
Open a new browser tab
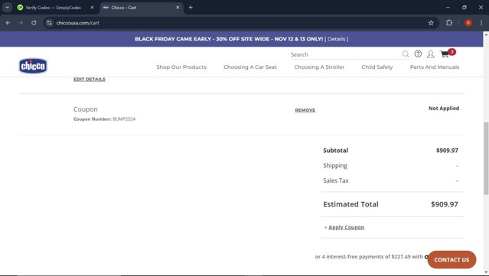click(x=191, y=8)
